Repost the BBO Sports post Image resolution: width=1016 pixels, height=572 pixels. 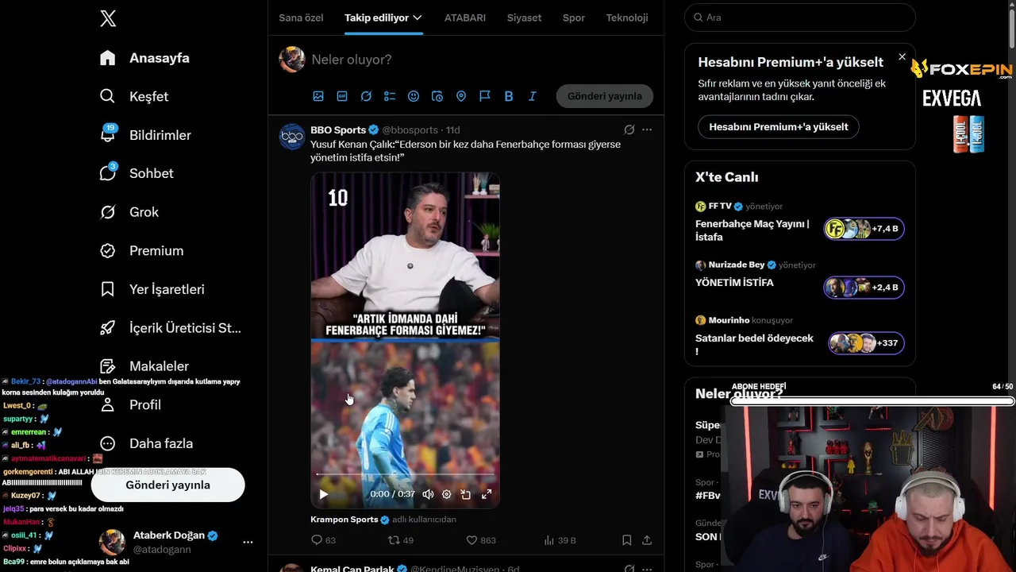400,540
